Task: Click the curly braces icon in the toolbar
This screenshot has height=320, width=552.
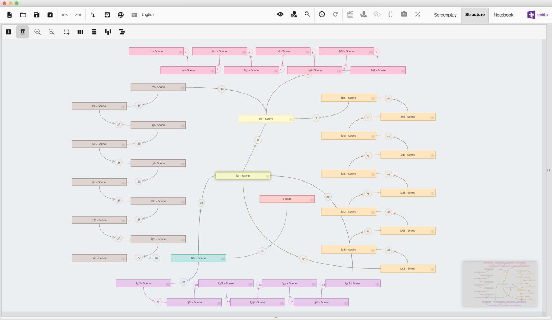Action: (390, 14)
